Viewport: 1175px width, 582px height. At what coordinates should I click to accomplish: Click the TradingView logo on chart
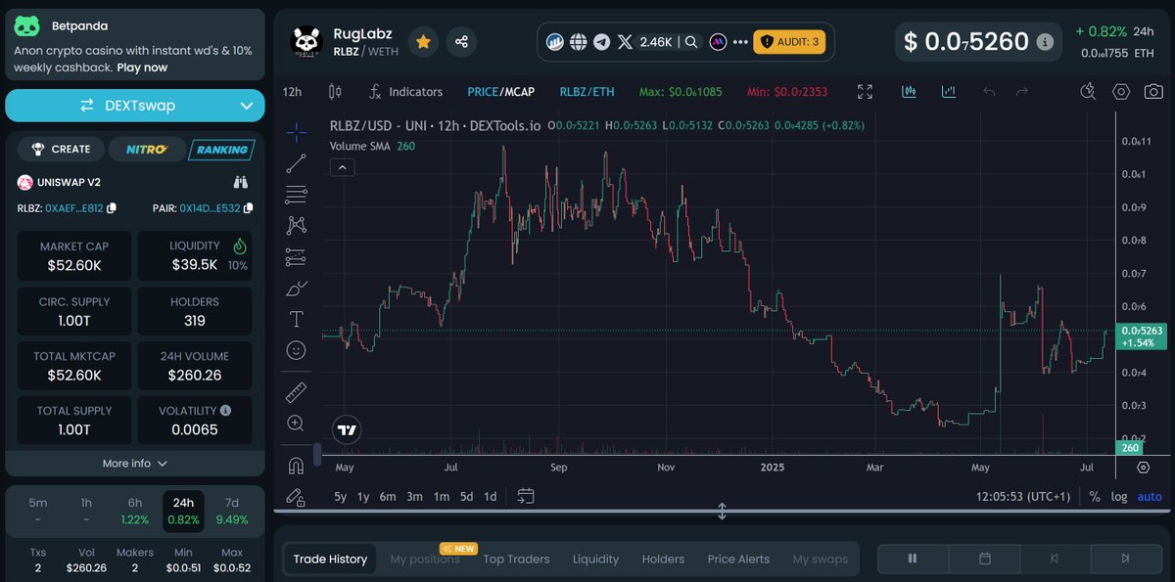347,429
